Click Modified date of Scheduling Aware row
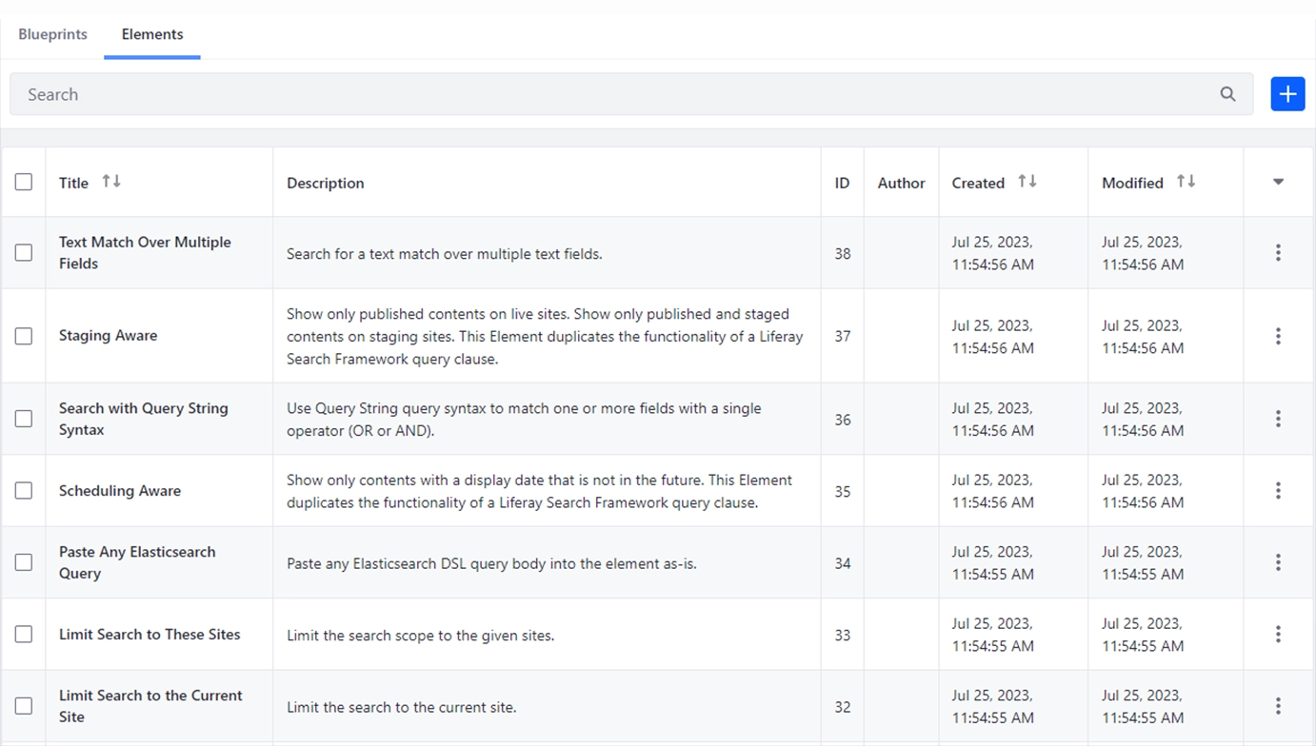 tap(1143, 491)
